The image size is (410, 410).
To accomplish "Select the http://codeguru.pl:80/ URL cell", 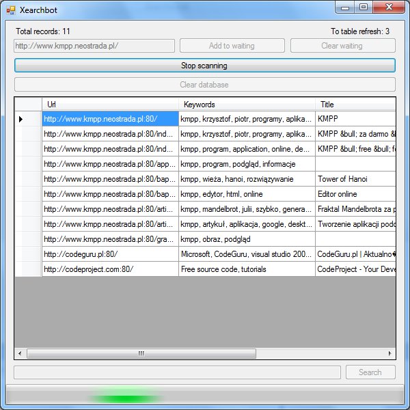I will (110, 254).
